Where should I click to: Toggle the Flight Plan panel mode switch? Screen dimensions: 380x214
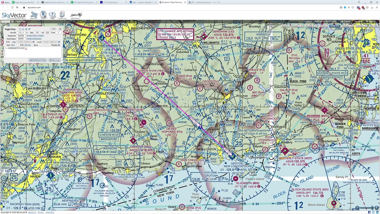(53, 29)
